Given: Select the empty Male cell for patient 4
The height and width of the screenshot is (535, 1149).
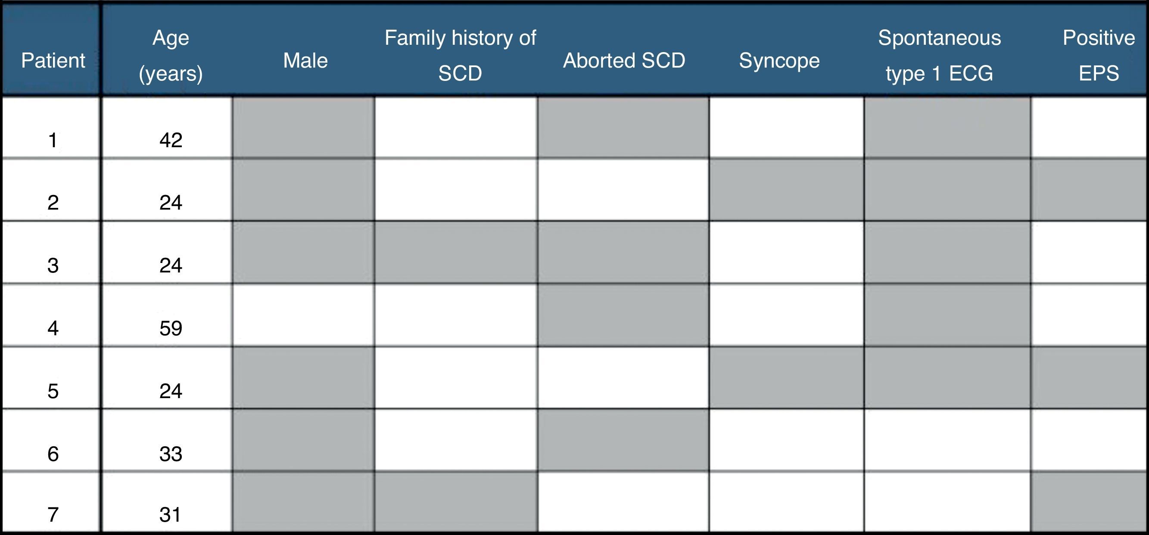Looking at the screenshot, I should point(303,315).
